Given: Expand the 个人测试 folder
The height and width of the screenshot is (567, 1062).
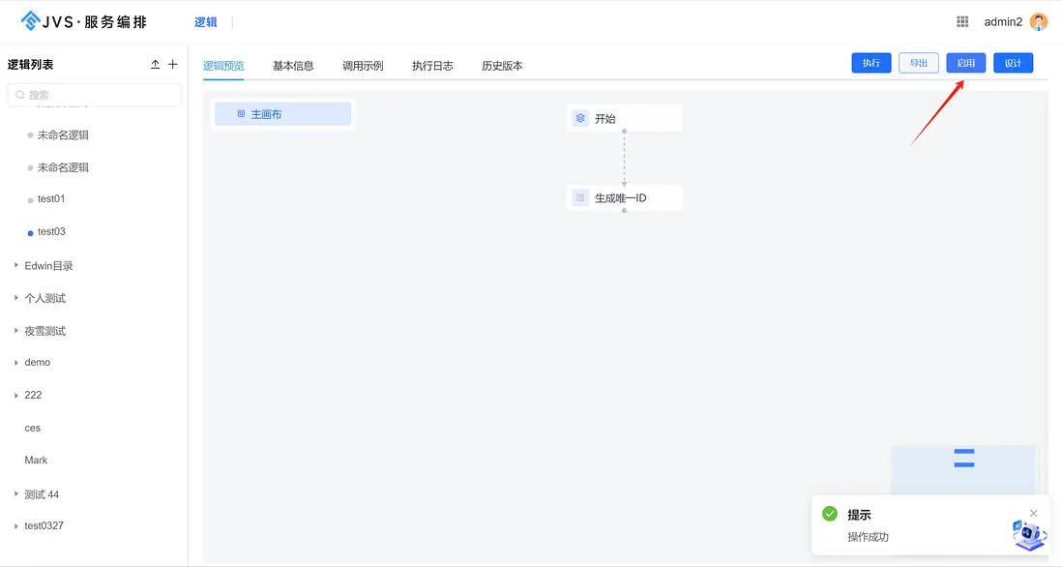Looking at the screenshot, I should click(16, 298).
